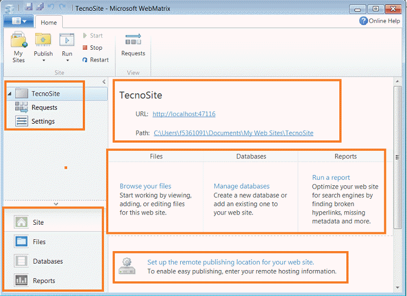The height and width of the screenshot is (296, 407).
Task: Click the Files workspace icon
Action: pyautogui.click(x=21, y=241)
